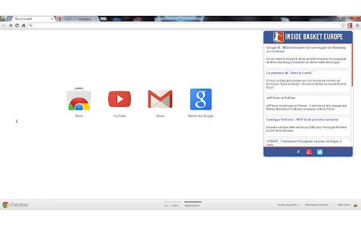This screenshot has height=226, width=361.
Task: Click the Web Store icon in bottom bar
Action: (x=356, y=205)
